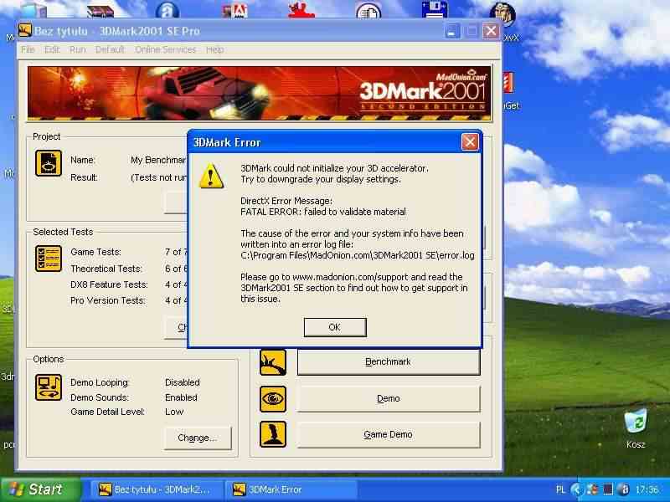Click the dark square system tray icon
670x502 pixels.
pos(608,489)
